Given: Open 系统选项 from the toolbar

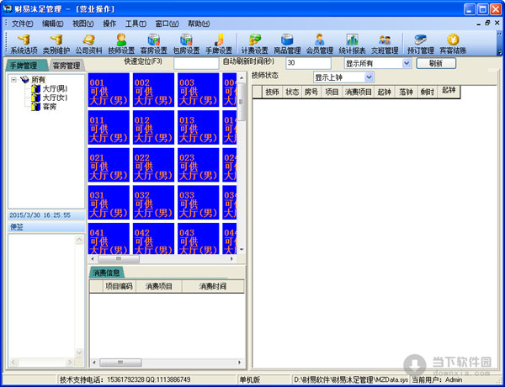Looking at the screenshot, I should tap(24, 43).
